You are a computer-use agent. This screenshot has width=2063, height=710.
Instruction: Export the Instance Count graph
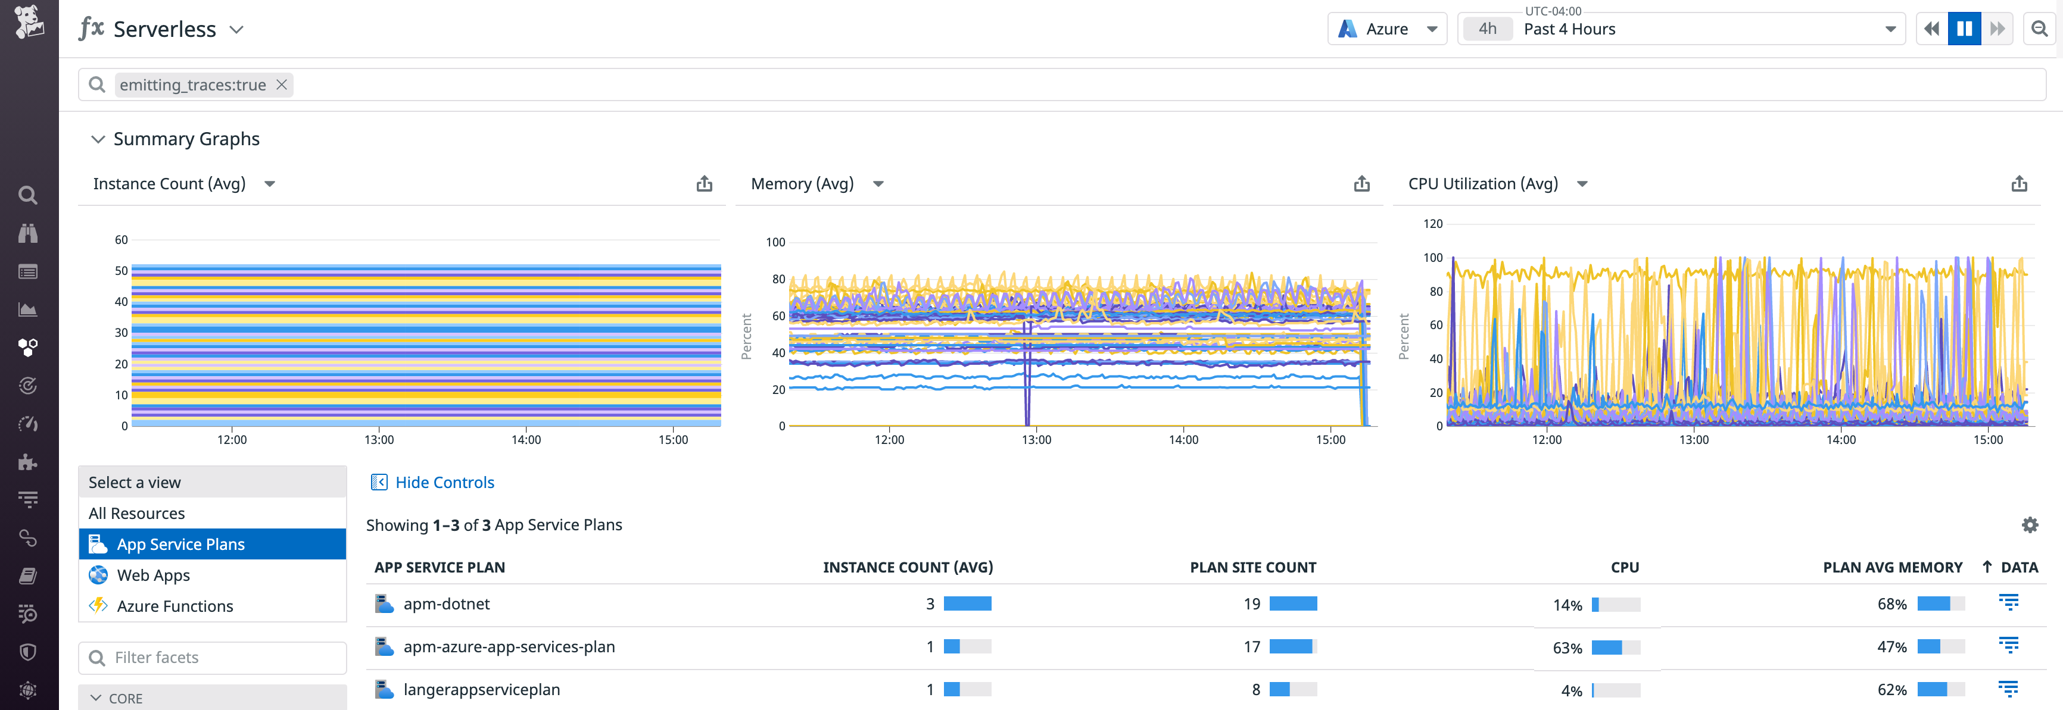[704, 183]
